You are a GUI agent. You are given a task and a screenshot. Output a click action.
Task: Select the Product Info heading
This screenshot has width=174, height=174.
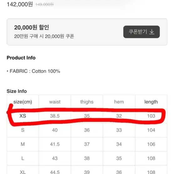pyautogui.click(x=21, y=58)
